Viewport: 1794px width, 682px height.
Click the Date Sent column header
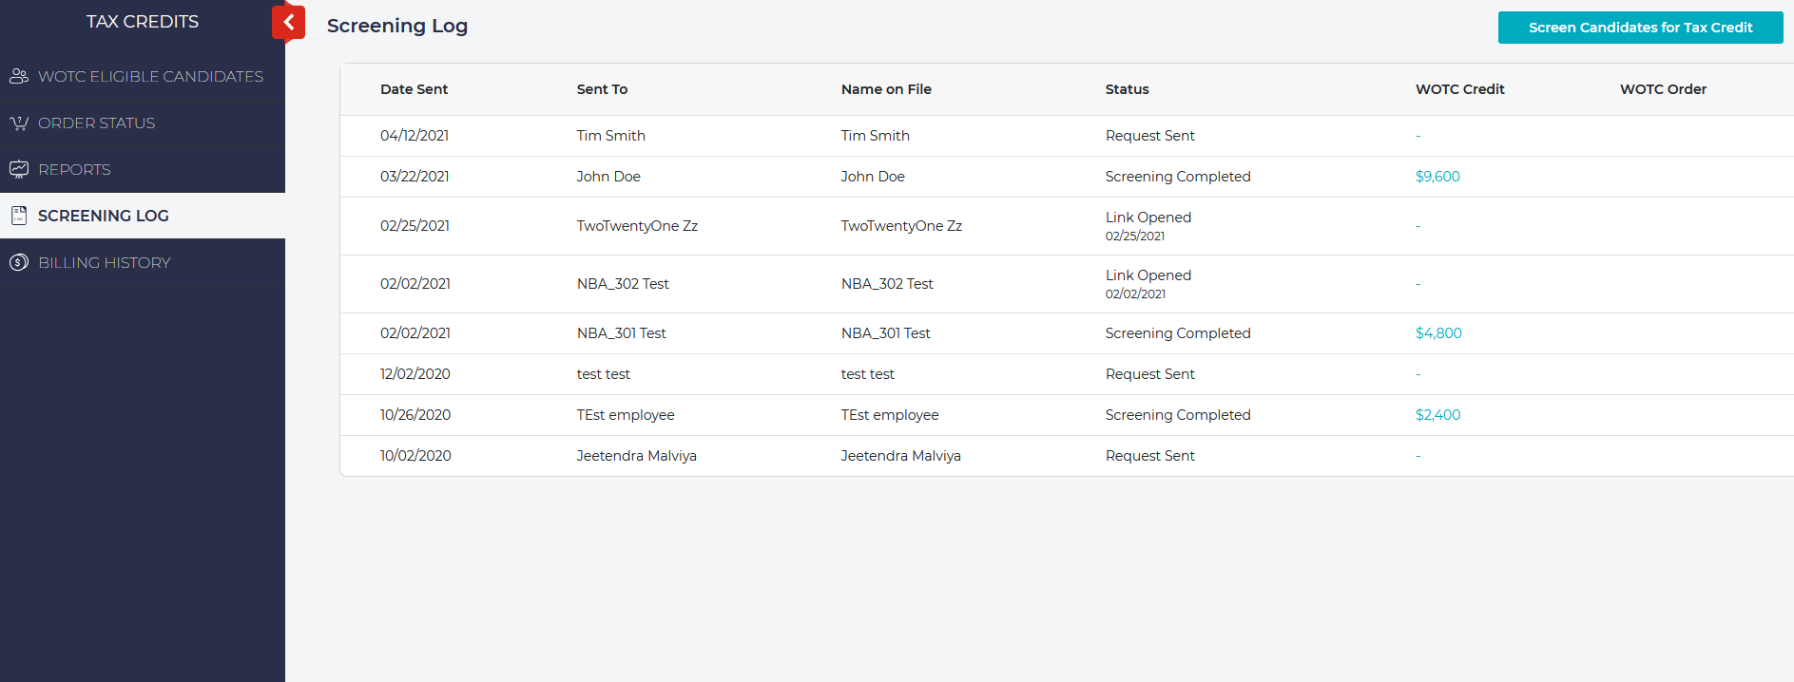coord(414,89)
